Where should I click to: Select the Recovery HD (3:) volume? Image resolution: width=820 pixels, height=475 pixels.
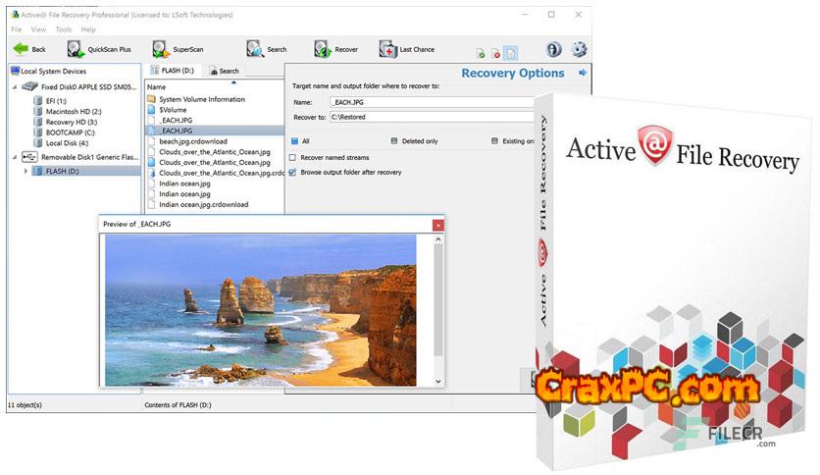[x=72, y=122]
